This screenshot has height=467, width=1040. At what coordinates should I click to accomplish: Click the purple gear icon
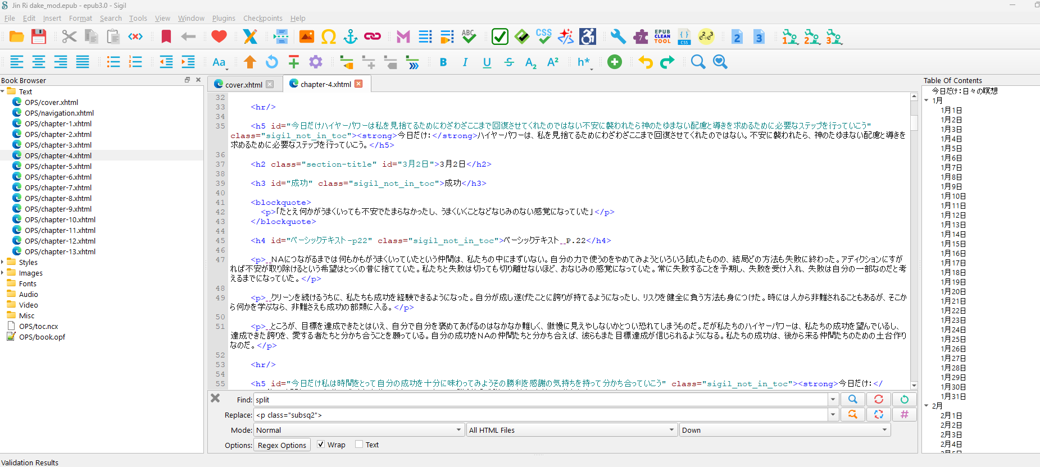click(316, 62)
